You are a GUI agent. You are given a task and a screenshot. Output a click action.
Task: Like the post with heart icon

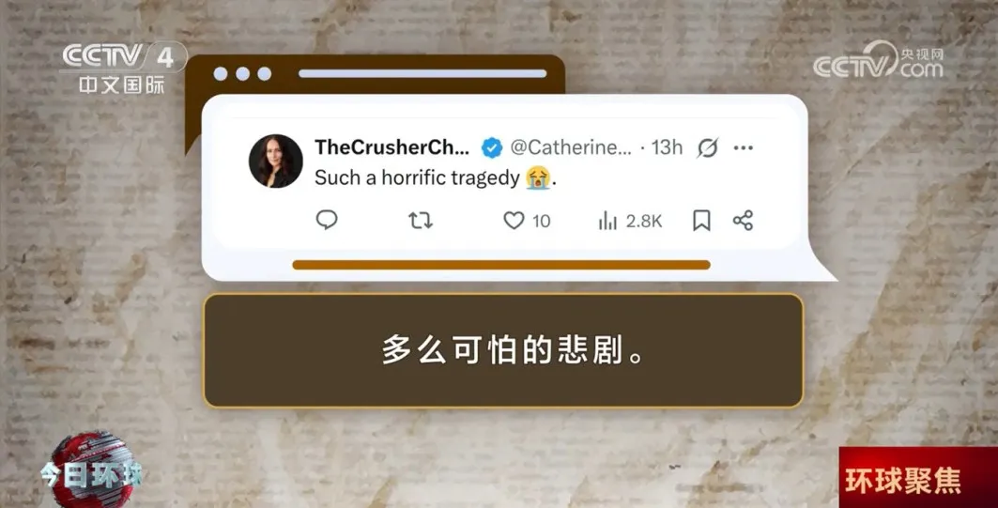[514, 221]
